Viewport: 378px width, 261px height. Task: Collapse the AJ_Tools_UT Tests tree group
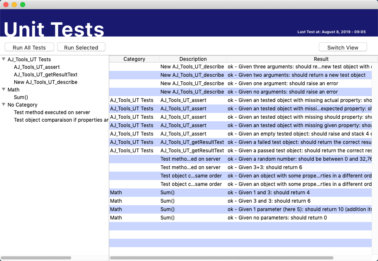4,59
